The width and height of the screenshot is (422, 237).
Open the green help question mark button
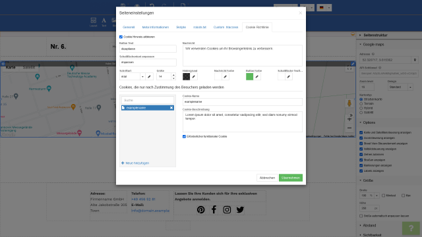[411, 228]
